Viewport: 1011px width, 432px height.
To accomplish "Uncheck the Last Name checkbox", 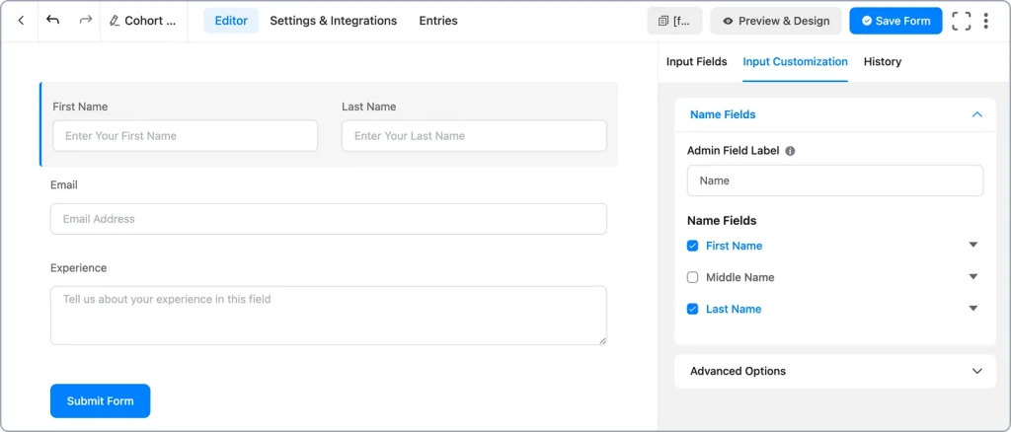I will 692,309.
